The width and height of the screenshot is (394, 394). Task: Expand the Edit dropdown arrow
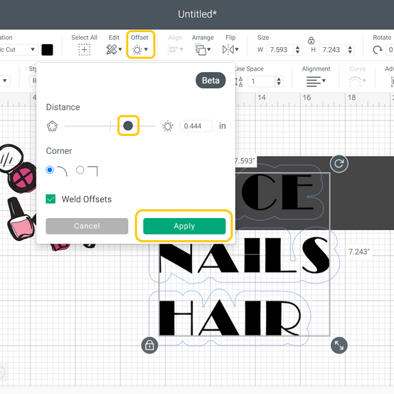120,49
